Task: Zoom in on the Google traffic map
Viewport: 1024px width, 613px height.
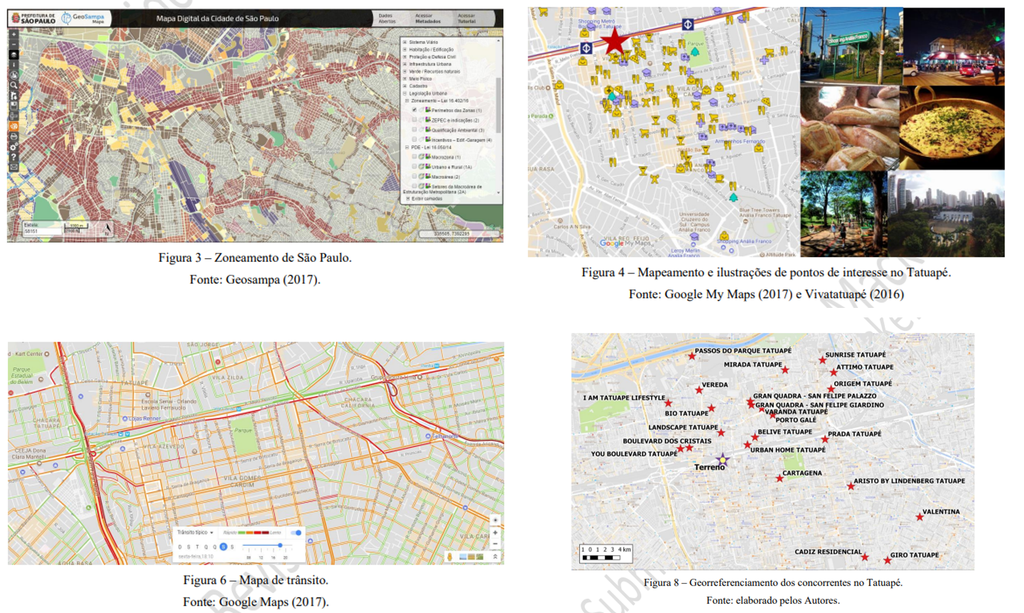Action: point(495,532)
